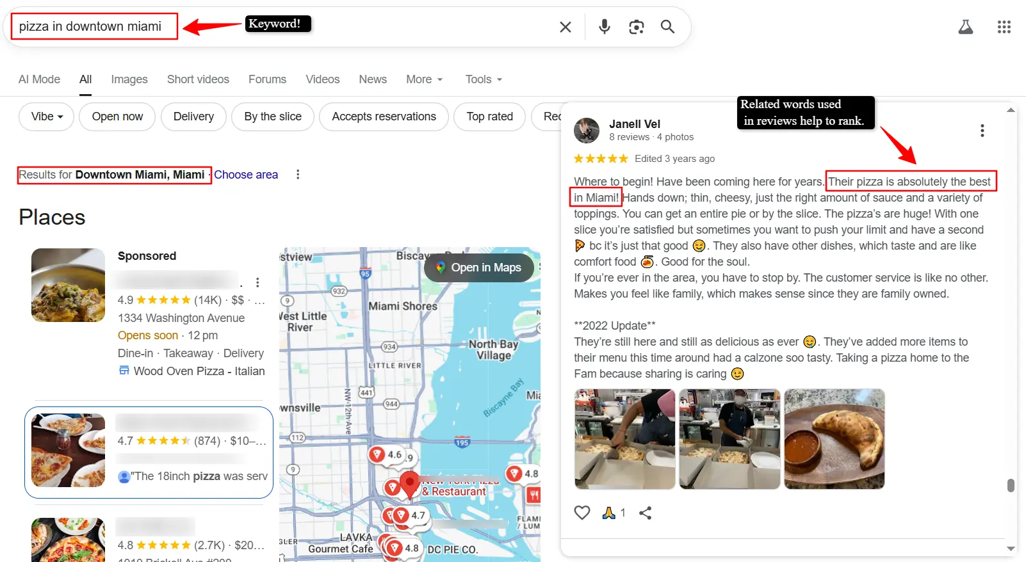Start voice search with the microphone icon

coord(604,27)
